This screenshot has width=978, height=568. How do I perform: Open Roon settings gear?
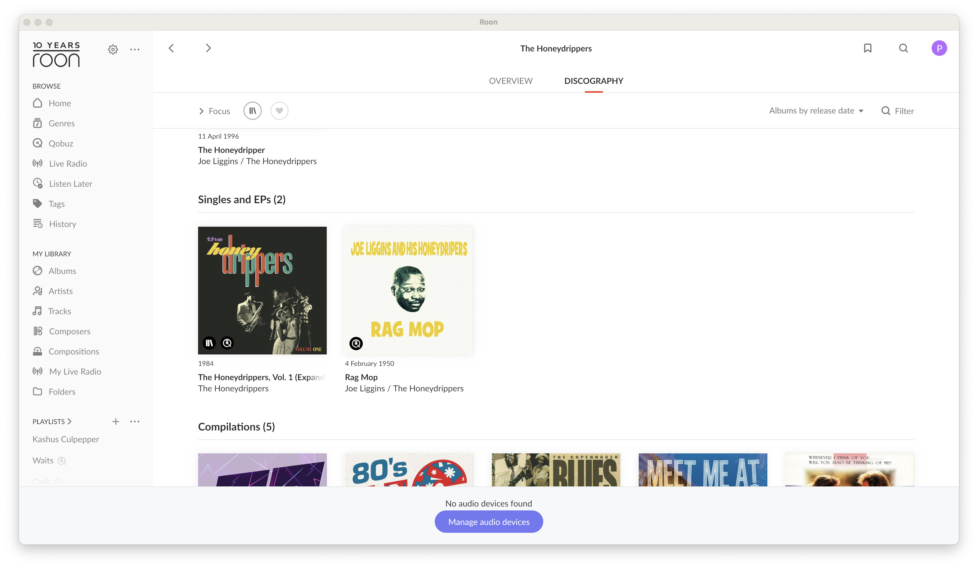point(113,49)
